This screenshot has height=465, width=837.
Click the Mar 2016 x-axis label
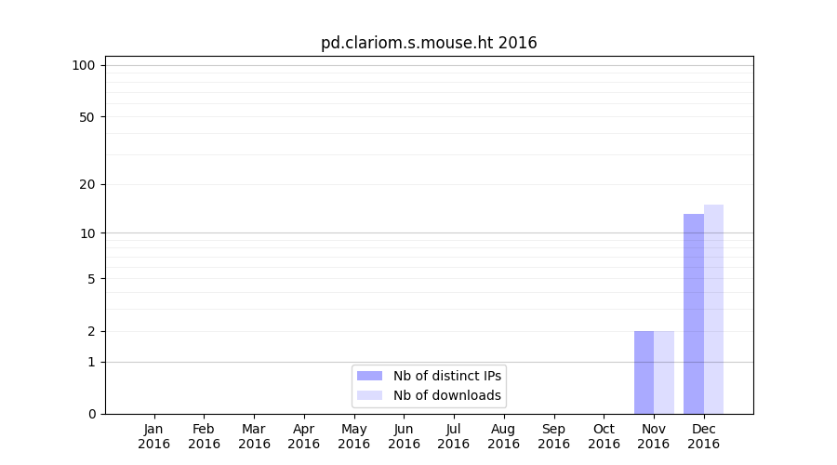click(254, 436)
